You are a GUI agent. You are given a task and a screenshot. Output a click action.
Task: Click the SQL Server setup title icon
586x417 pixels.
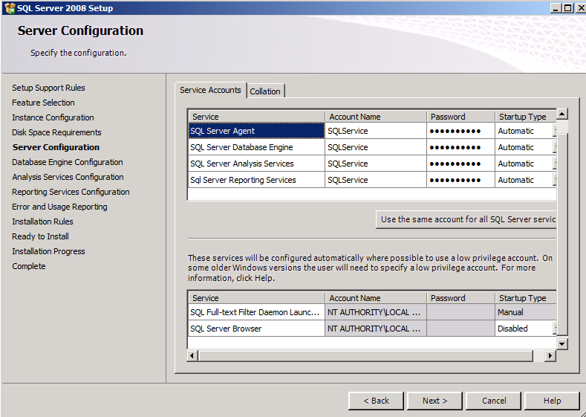point(10,8)
